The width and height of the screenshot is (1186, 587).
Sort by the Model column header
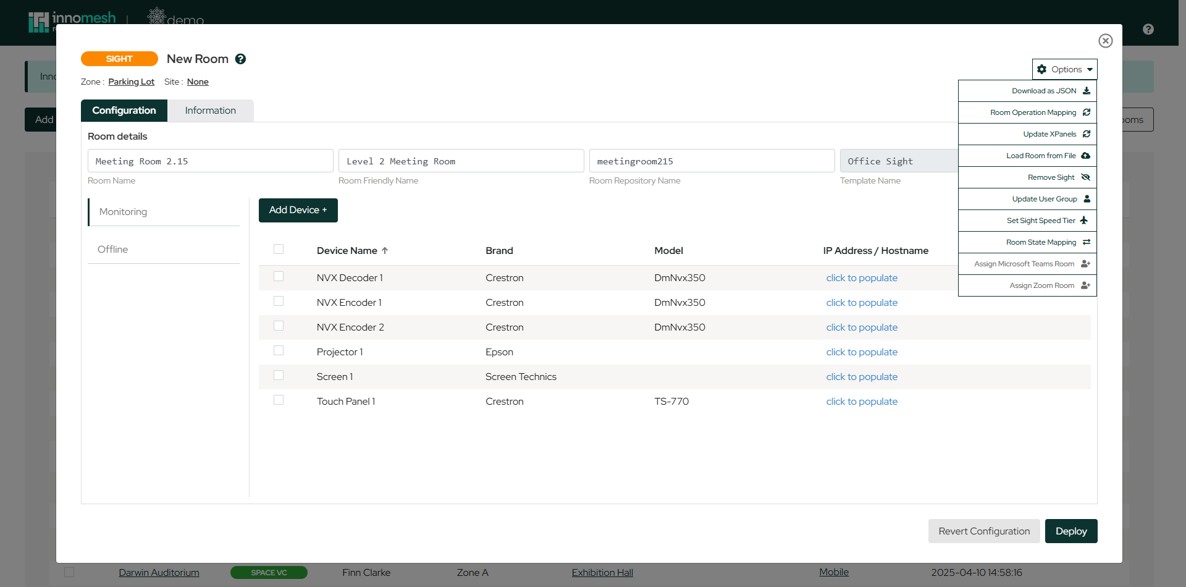668,251
